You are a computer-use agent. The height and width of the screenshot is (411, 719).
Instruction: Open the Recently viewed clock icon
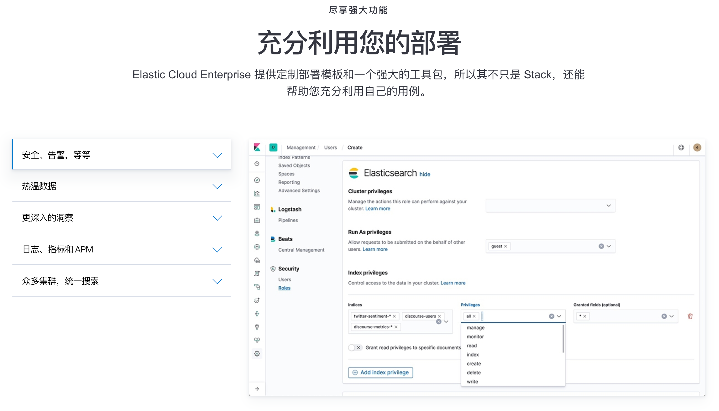[x=257, y=164]
